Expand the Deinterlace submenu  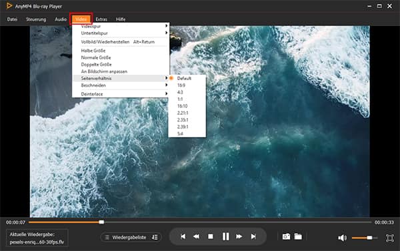[x=121, y=94]
